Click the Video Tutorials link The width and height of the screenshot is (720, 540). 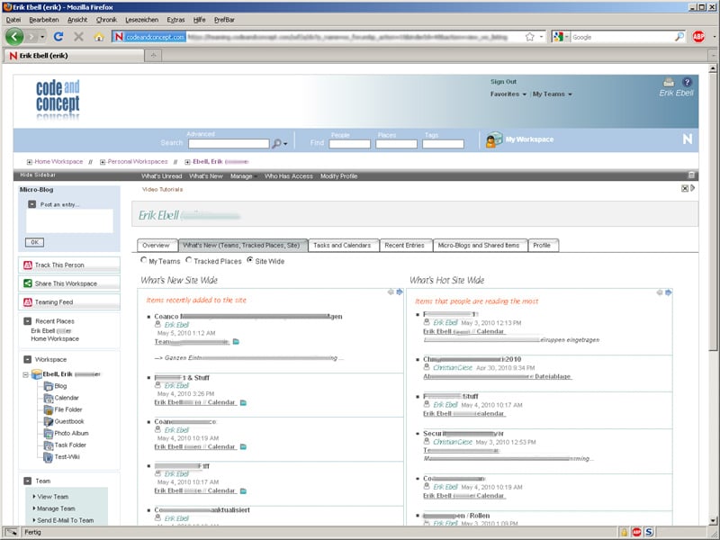click(x=162, y=190)
